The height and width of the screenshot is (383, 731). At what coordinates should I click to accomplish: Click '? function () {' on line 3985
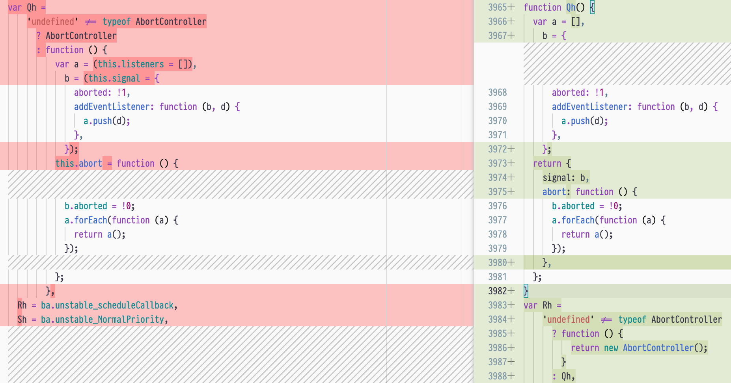point(587,334)
